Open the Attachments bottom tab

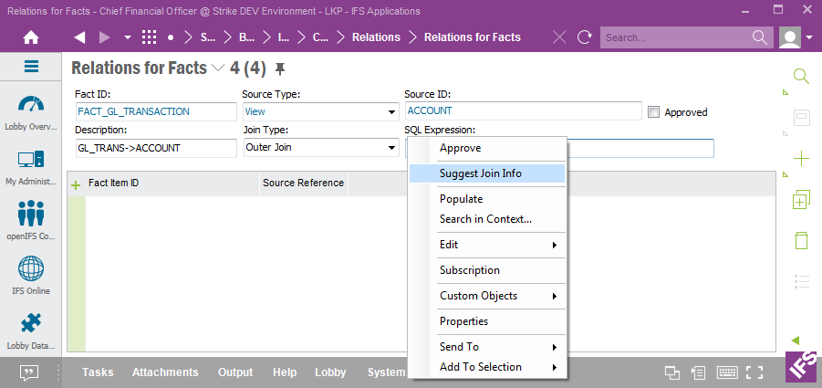tap(165, 372)
